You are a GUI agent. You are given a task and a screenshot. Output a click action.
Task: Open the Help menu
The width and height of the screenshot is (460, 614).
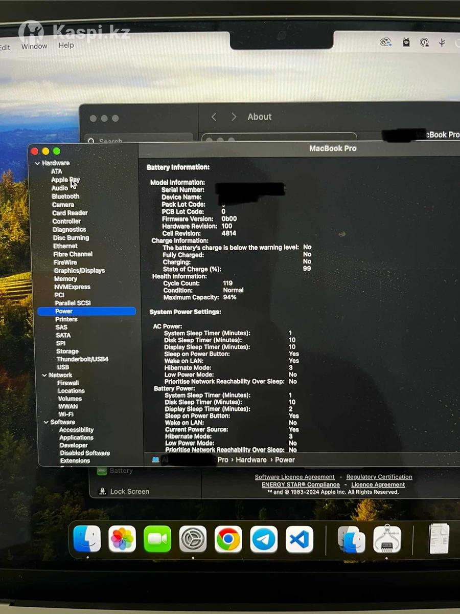coord(66,45)
